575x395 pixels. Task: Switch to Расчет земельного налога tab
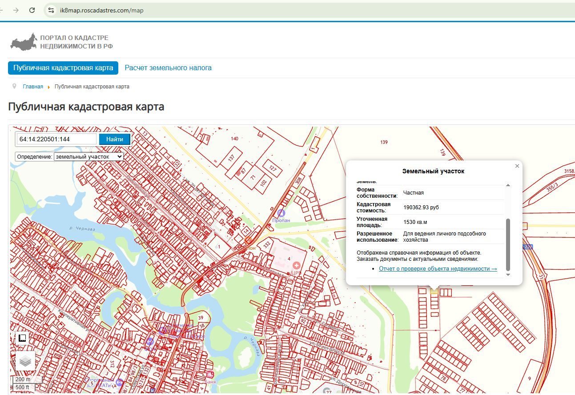[168, 68]
